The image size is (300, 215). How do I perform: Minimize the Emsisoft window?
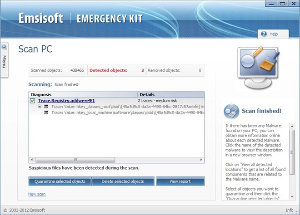click(x=271, y=4)
